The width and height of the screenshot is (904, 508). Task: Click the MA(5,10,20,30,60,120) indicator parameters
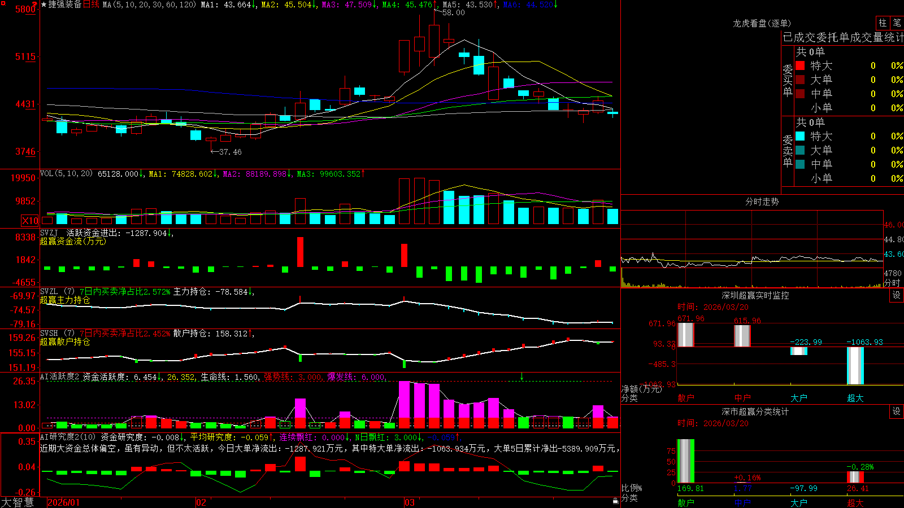149,5
